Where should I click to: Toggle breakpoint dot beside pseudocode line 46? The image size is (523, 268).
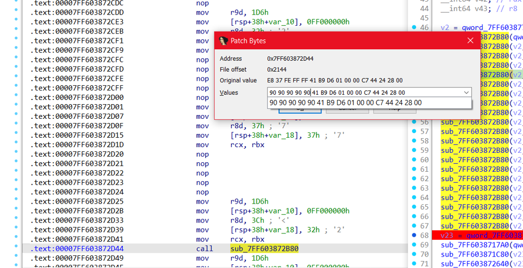click(x=414, y=28)
